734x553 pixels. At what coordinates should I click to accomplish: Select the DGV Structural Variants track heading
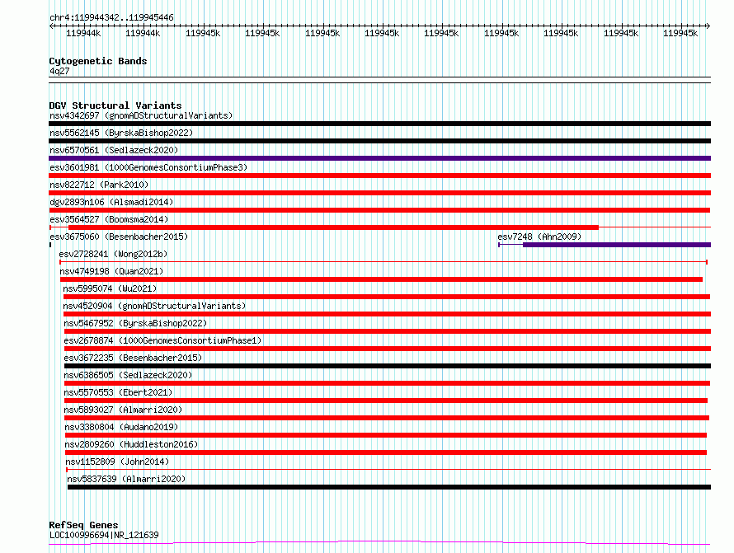(x=115, y=105)
